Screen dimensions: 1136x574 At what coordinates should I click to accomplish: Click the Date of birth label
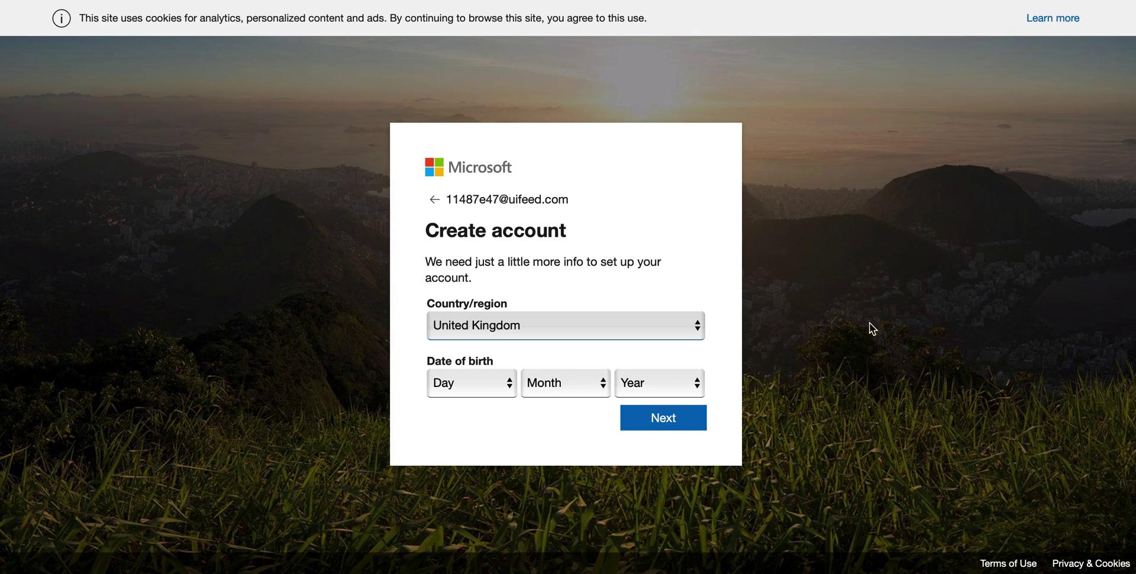pyautogui.click(x=460, y=361)
